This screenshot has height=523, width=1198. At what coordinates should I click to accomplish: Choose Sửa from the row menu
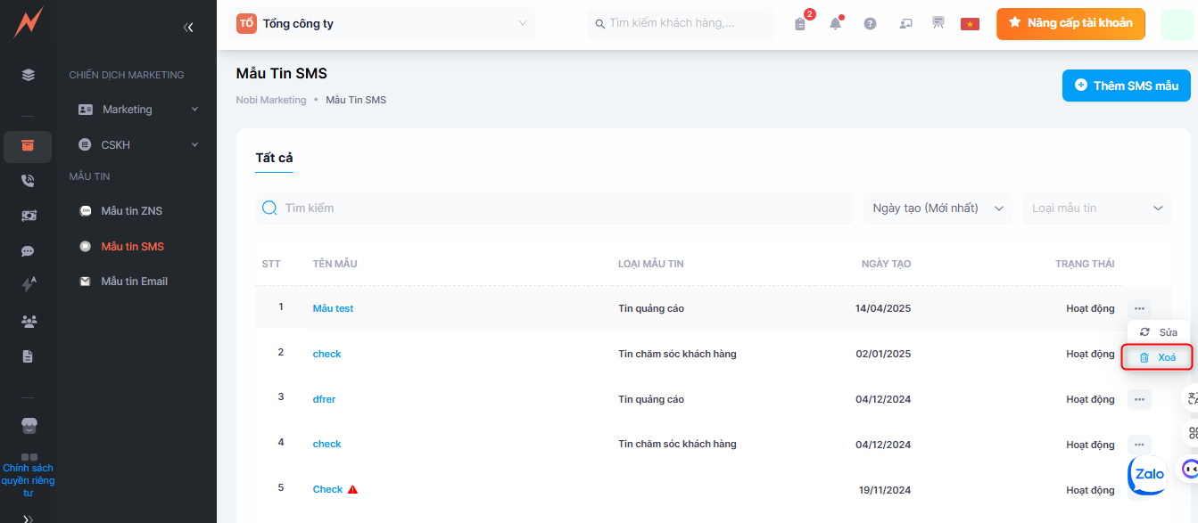pos(1159,332)
